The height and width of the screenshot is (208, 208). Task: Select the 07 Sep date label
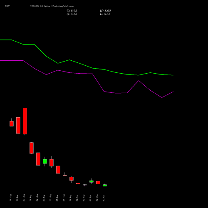coord(104,198)
